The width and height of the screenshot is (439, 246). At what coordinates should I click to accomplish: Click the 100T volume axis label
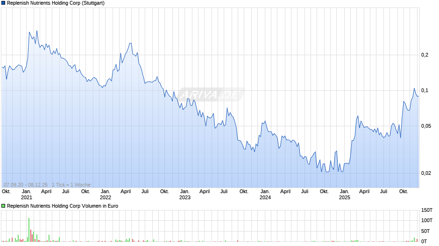[x=427, y=220]
